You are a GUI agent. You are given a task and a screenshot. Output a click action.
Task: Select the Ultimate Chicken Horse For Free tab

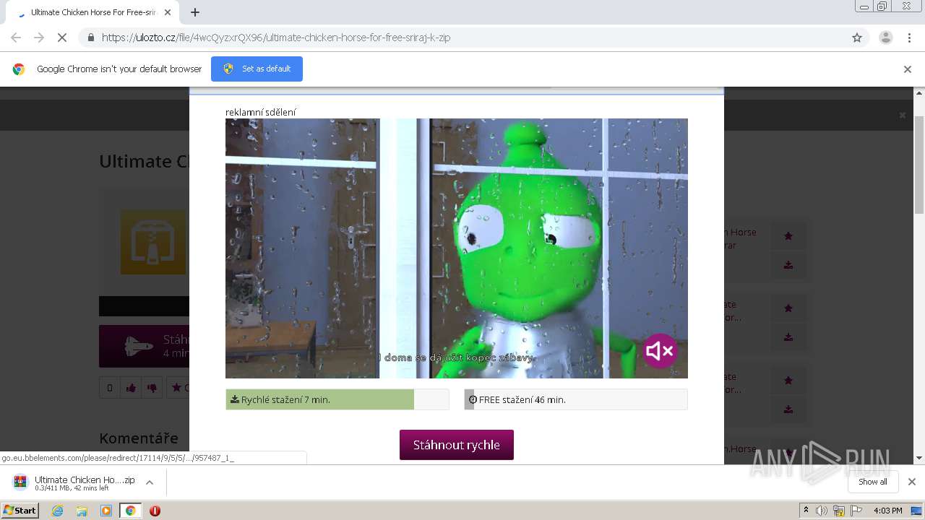(x=92, y=12)
